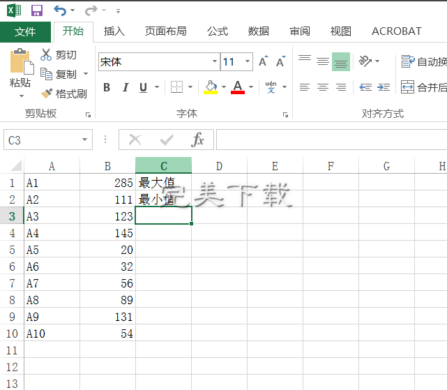Apply borders using the border grid icon

(176, 87)
